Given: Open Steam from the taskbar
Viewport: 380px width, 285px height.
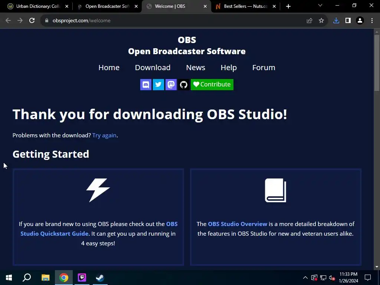Looking at the screenshot, I should coord(100,278).
